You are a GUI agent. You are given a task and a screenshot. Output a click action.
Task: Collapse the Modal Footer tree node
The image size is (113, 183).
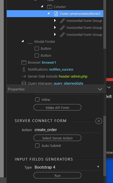[x=23, y=41]
